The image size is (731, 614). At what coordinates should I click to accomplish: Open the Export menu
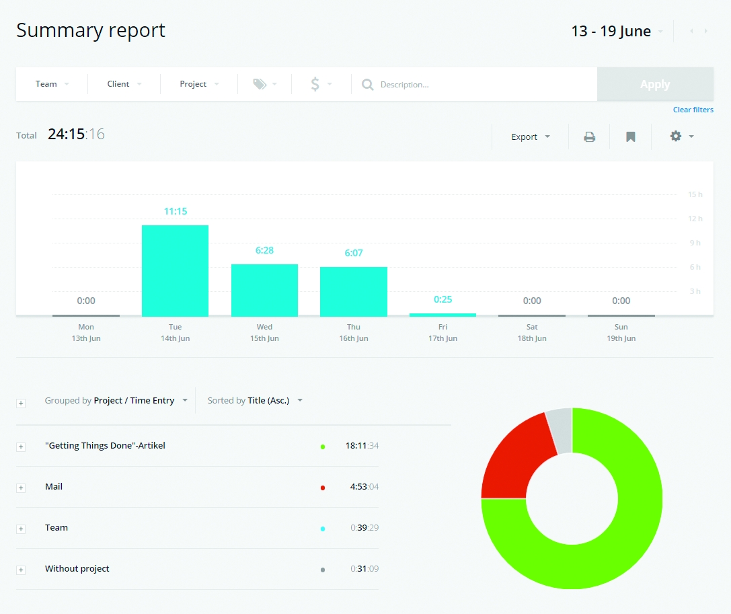coord(530,137)
